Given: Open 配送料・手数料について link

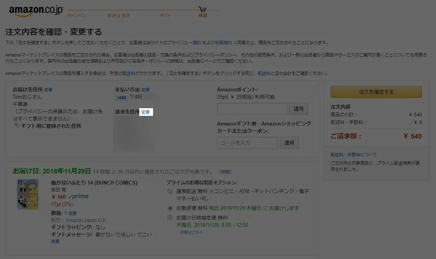Looking at the screenshot, I should [354, 155].
